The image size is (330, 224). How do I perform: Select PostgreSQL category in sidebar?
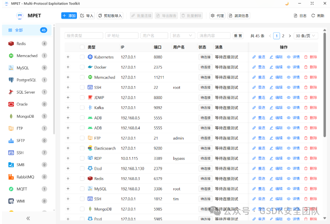(27, 80)
